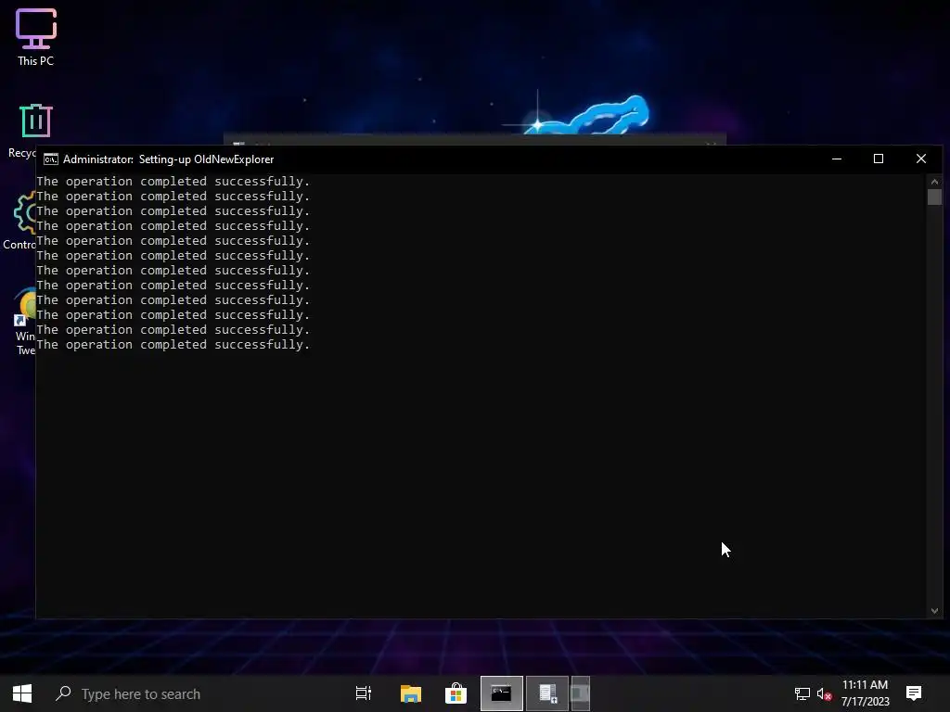Open the network status tray icon
The height and width of the screenshot is (712, 950).
pyautogui.click(x=802, y=693)
